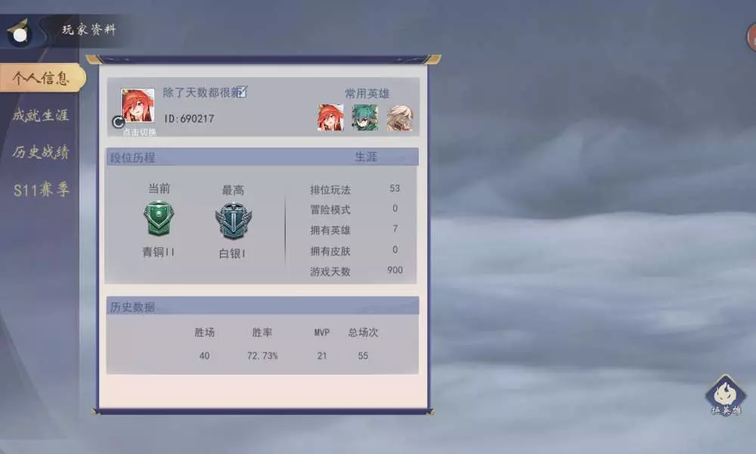Click the current rank 青铜II badge
This screenshot has width=756, height=454.
click(159, 219)
